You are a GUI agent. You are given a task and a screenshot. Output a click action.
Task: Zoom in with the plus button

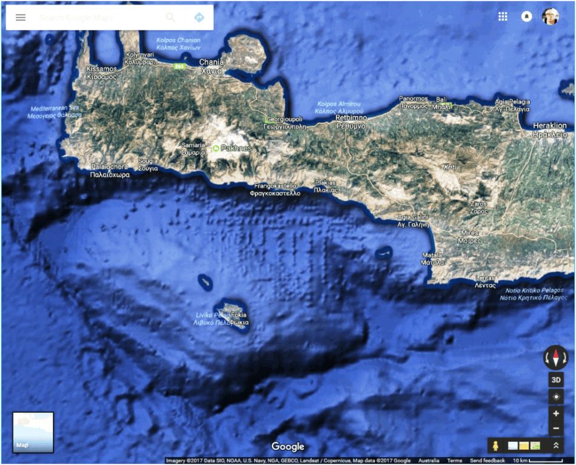(556, 414)
